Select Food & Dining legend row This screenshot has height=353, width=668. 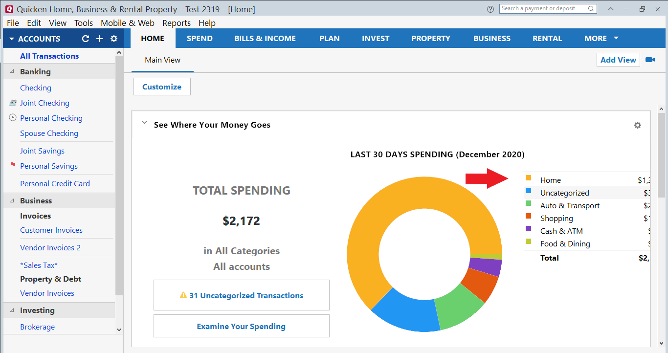[x=587, y=244]
